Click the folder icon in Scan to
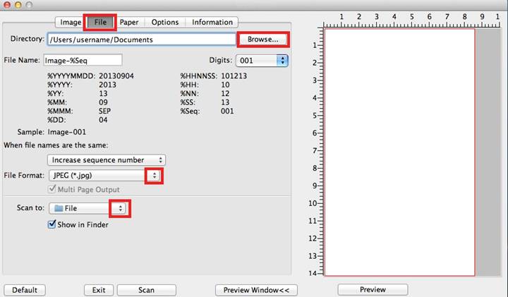Image resolution: width=508 pixels, height=297 pixels. pyautogui.click(x=58, y=208)
